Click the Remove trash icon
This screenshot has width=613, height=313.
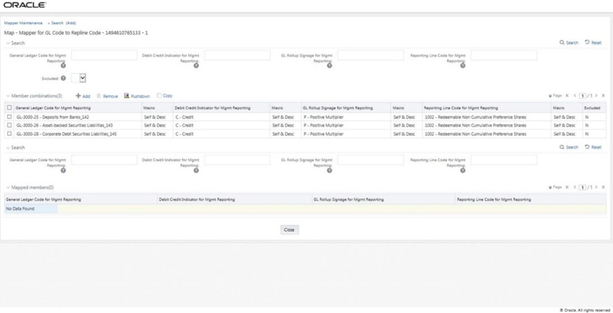[99, 96]
